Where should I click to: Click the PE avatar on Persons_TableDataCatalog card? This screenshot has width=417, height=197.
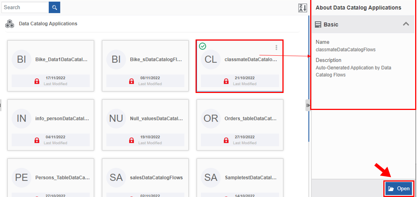click(x=21, y=177)
